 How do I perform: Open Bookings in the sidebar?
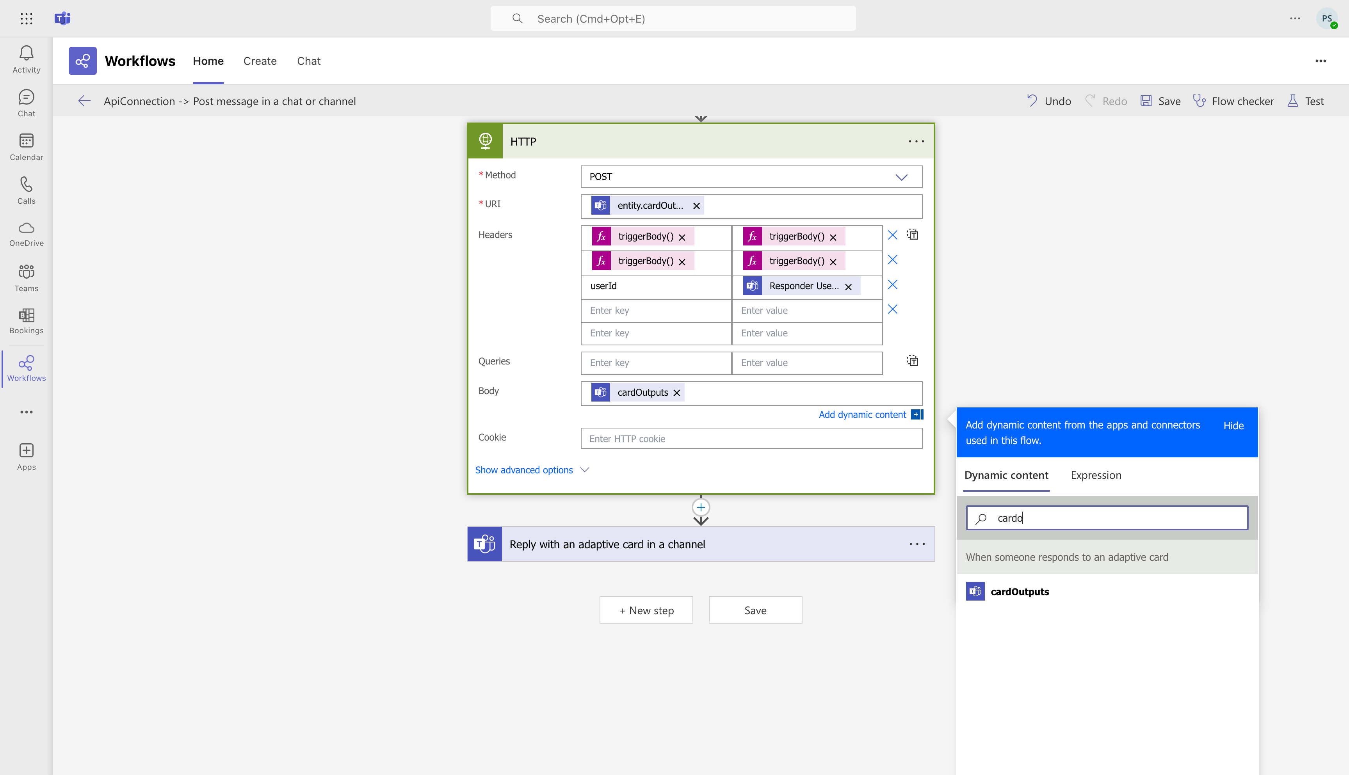[x=26, y=322]
